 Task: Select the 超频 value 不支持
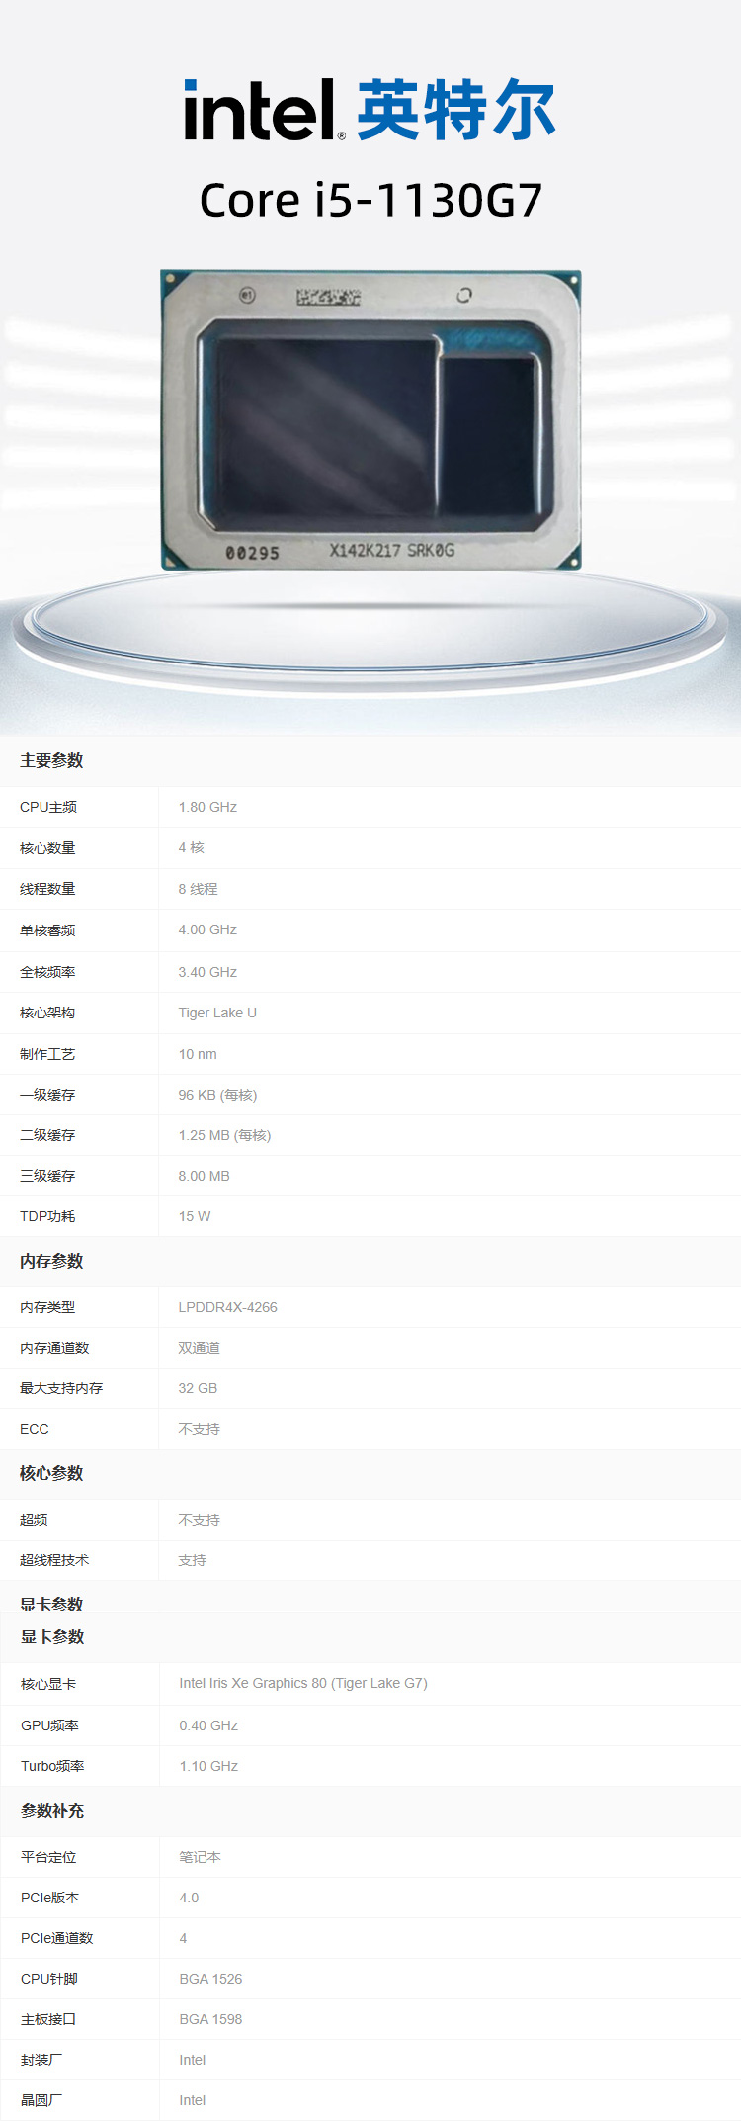(x=199, y=1520)
